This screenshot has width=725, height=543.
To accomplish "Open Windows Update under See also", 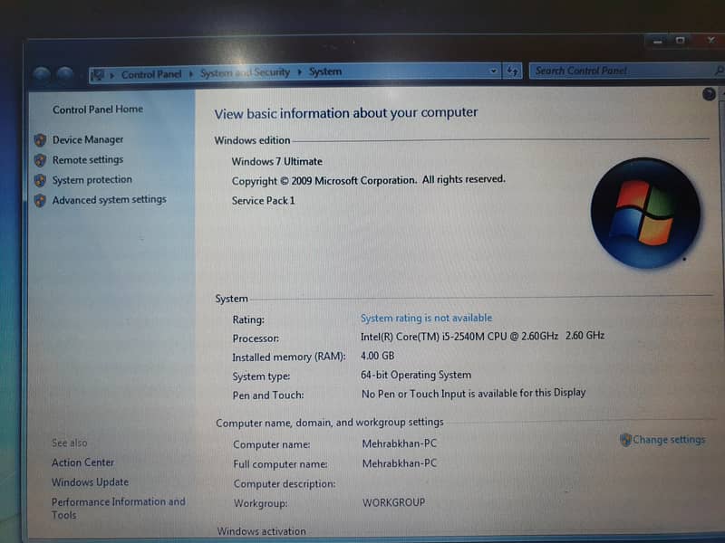I will tap(90, 482).
